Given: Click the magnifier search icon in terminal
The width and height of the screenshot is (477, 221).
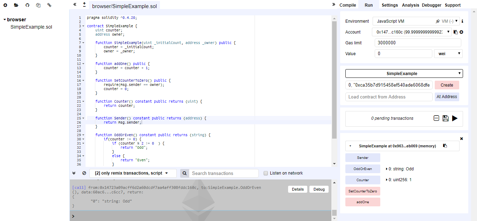Looking at the screenshot, I should pos(185,173).
